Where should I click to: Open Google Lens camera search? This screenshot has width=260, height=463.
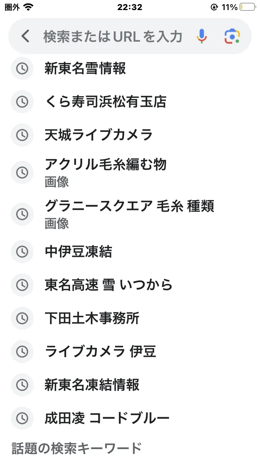232,36
